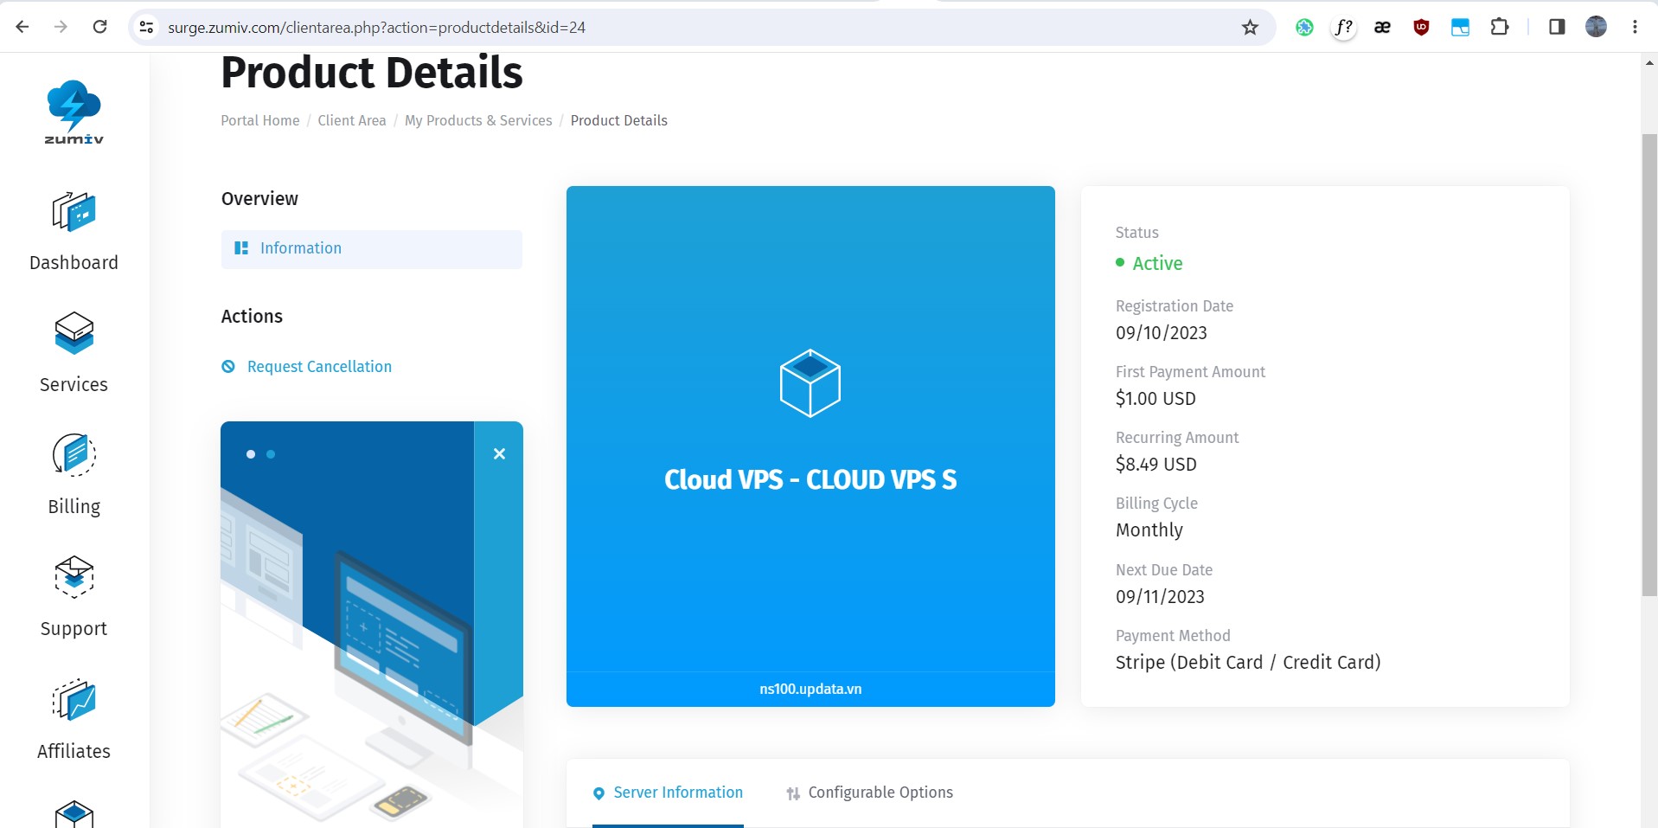This screenshot has width=1658, height=828.
Task: Click the Overview section heading
Action: 259,199
